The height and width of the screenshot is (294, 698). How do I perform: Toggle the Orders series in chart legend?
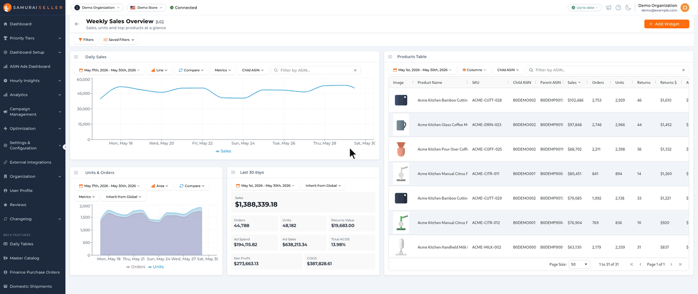136,267
